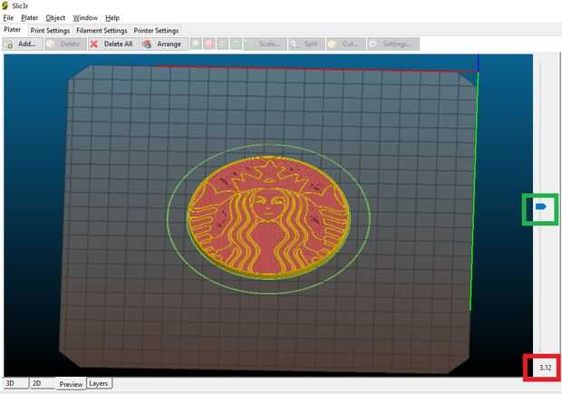Image resolution: width=562 pixels, height=394 pixels.
Task: Open the Help menu
Action: point(112,18)
